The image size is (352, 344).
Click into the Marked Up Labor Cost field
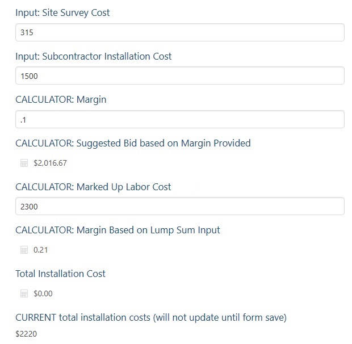pos(179,206)
